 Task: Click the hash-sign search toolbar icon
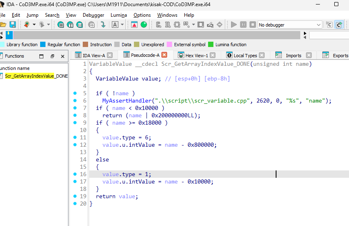coord(61,25)
